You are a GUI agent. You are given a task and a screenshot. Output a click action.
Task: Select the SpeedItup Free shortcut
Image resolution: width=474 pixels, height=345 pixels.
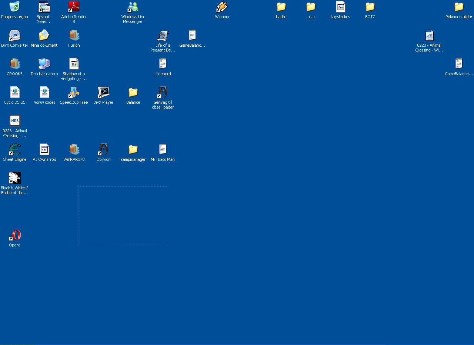point(74,92)
